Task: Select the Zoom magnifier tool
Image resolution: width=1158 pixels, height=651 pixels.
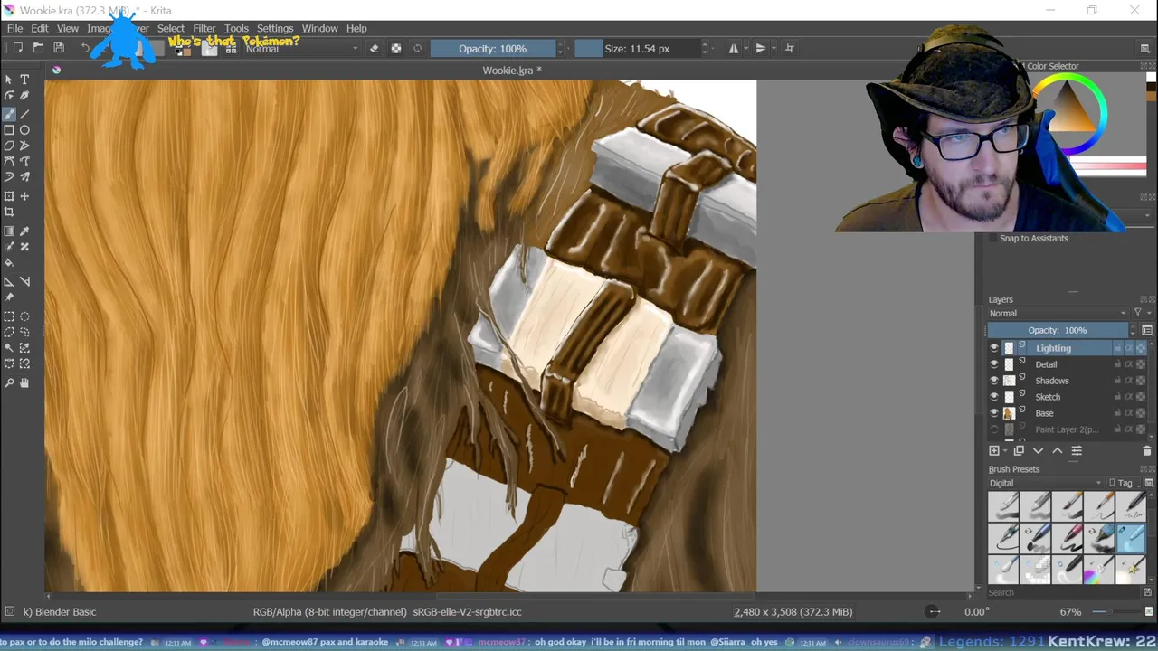Action: pyautogui.click(x=9, y=382)
